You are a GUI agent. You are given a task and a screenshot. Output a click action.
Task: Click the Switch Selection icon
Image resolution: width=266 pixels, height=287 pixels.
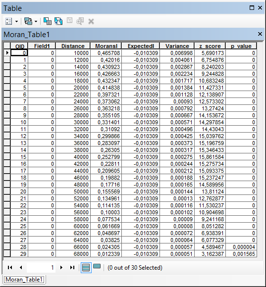tap(58, 21)
